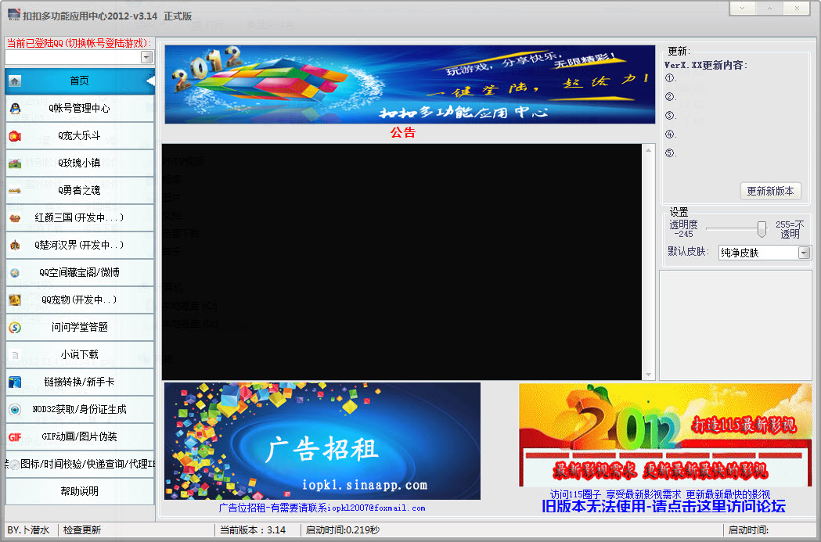Click the 广告位招租 contact email link
The width and height of the screenshot is (821, 542).
[322, 508]
